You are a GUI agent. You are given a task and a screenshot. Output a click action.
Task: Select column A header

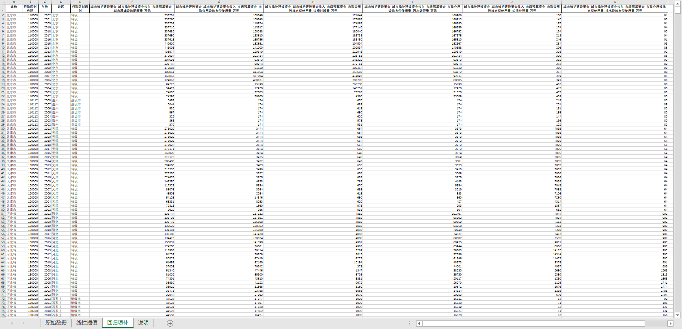(x=14, y=2)
